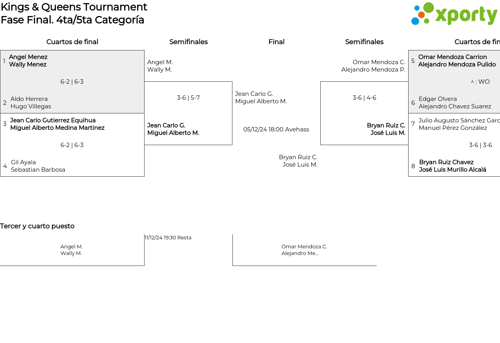Click left Cuartos de final header
Image resolution: width=500 pixels, height=343 pixels.
72,42
